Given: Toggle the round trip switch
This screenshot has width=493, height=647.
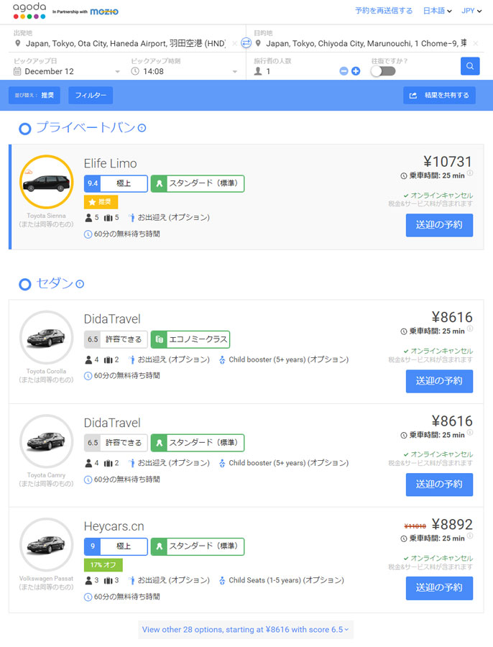Looking at the screenshot, I should (383, 71).
